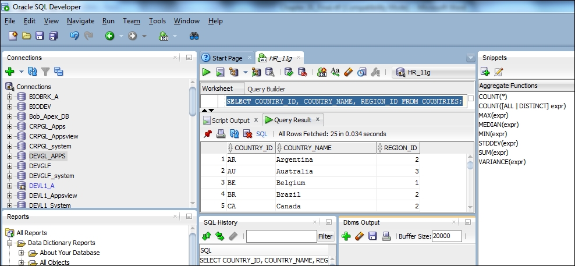
Task: Click the Autotrace icon in worksheet toolbar
Action: 256,72
